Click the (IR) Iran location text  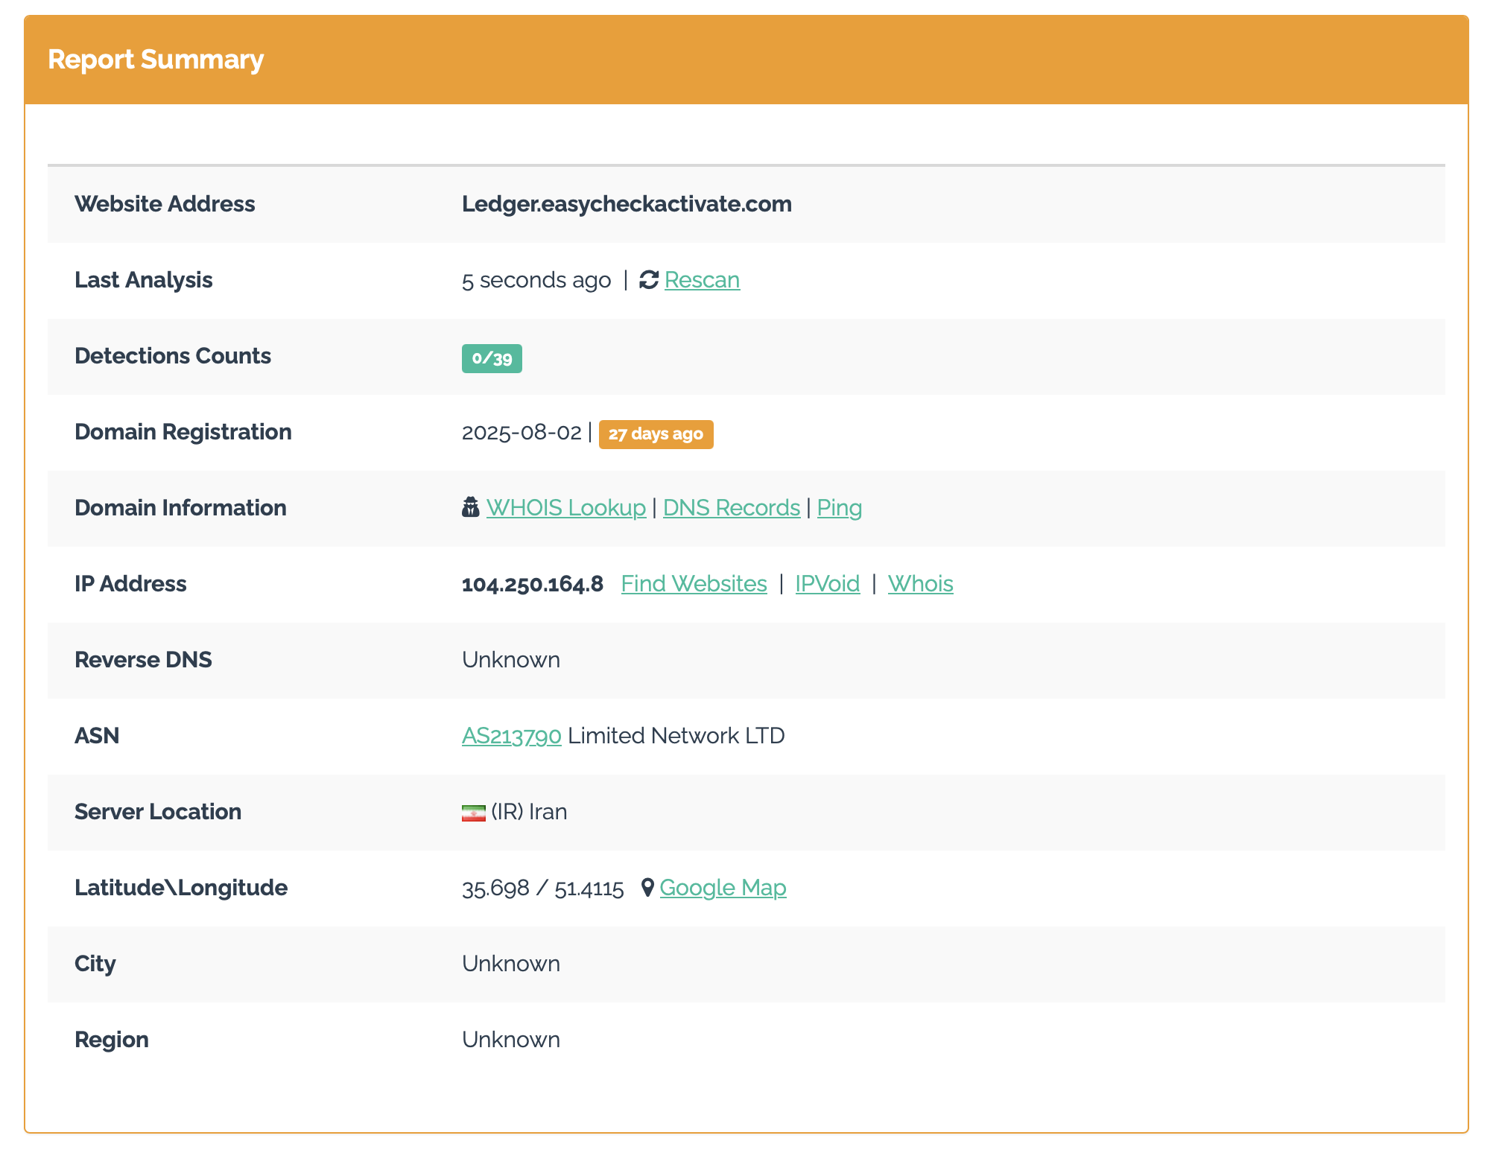click(x=530, y=812)
